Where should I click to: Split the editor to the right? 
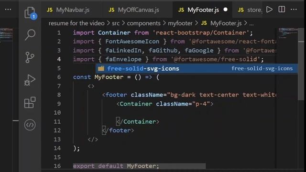282,10
